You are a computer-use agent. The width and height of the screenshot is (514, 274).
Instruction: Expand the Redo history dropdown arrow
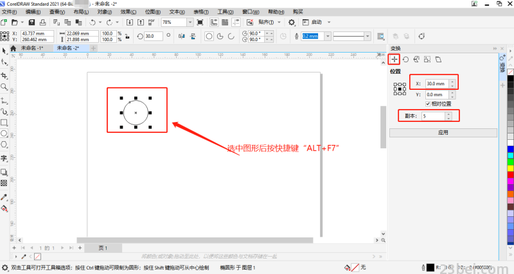(x=118, y=22)
